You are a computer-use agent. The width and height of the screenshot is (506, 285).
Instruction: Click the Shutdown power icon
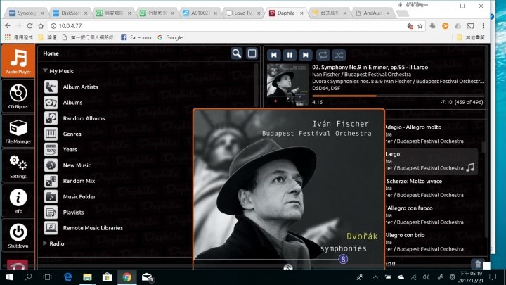click(x=18, y=232)
